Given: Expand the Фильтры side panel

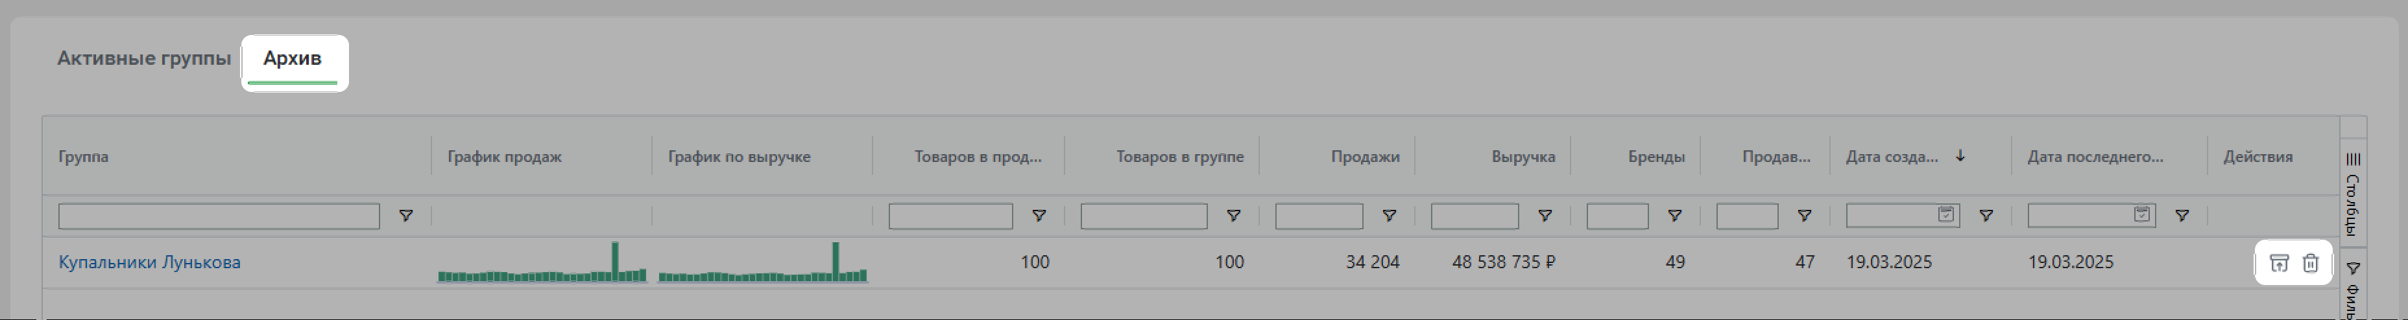Looking at the screenshot, I should click(2353, 289).
